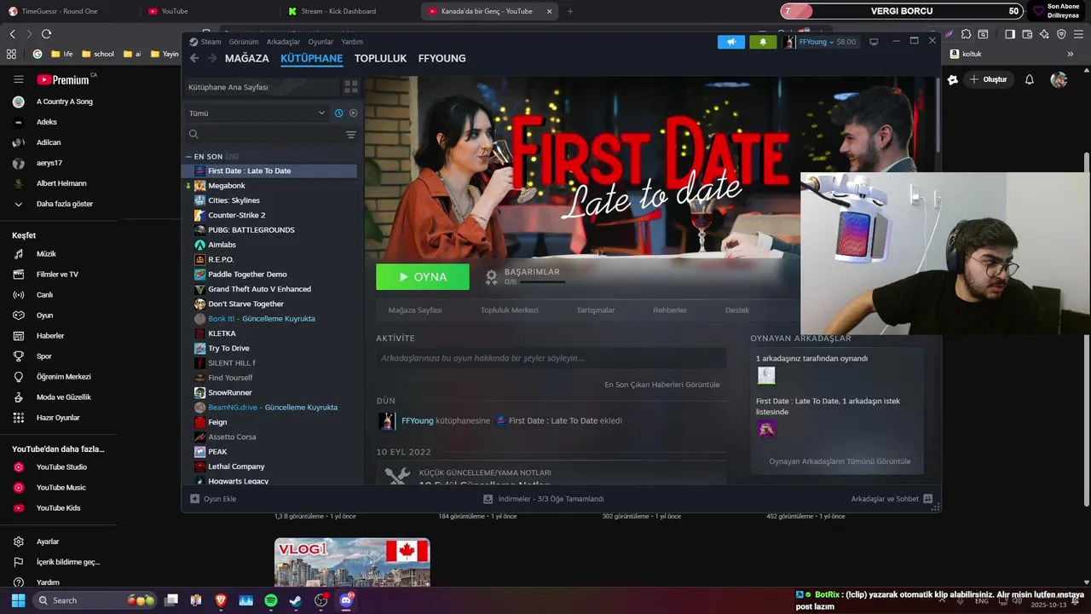Open Mağaza Sayfası link
This screenshot has height=614, width=1091.
[415, 310]
